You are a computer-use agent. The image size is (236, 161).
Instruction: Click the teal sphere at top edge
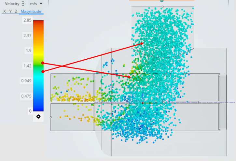coord(162,1)
